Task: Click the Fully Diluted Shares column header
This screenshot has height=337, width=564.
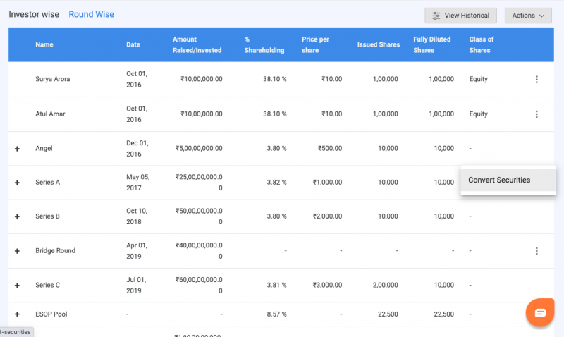Action: (x=431, y=44)
